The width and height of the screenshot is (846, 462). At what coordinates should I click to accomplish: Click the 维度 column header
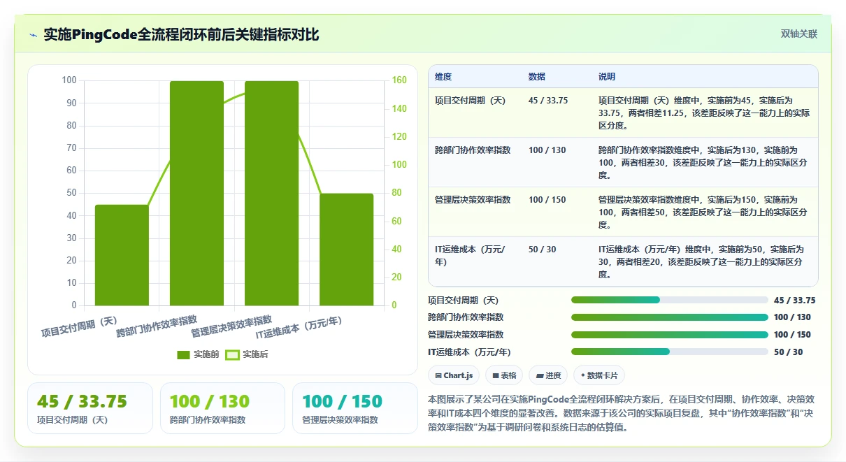click(443, 77)
